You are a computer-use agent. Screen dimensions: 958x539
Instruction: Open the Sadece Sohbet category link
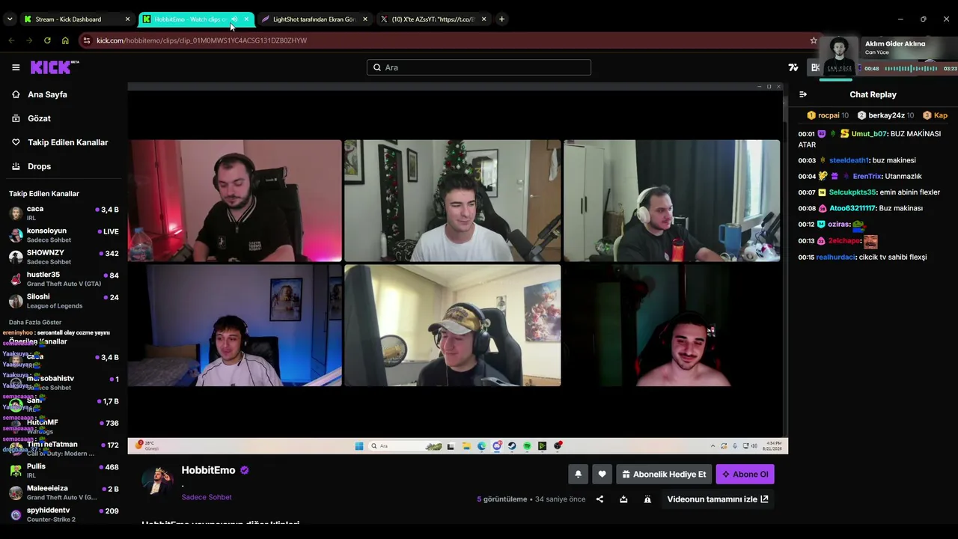(x=207, y=497)
